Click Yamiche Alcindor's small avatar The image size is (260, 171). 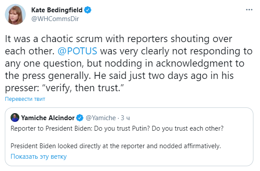point(15,118)
